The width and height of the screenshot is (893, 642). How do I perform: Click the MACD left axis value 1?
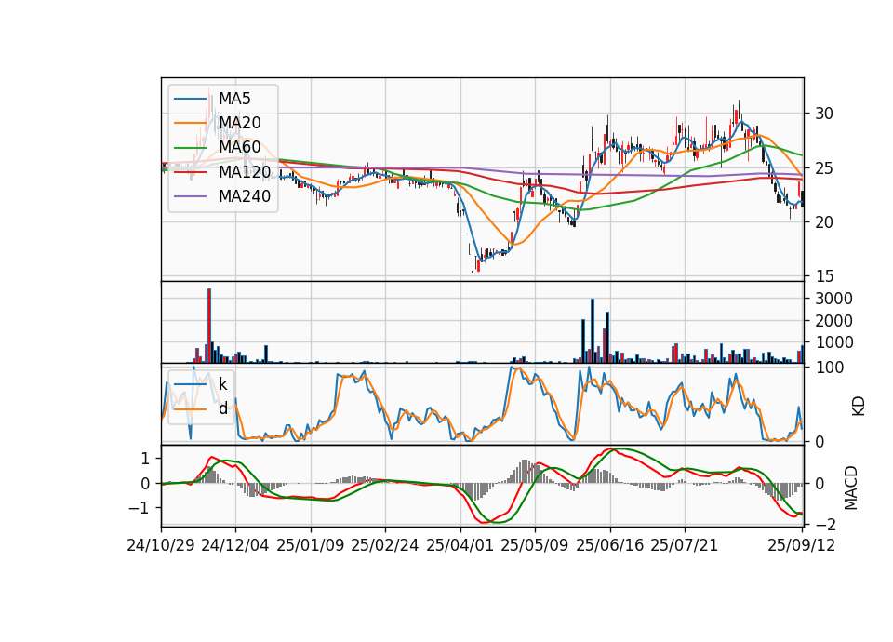[145, 459]
